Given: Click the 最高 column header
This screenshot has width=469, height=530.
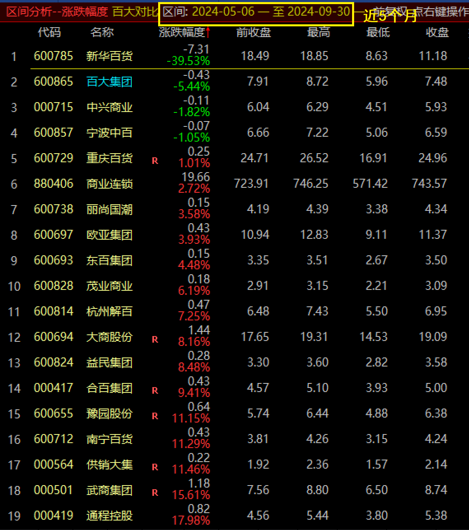Looking at the screenshot, I should (318, 33).
